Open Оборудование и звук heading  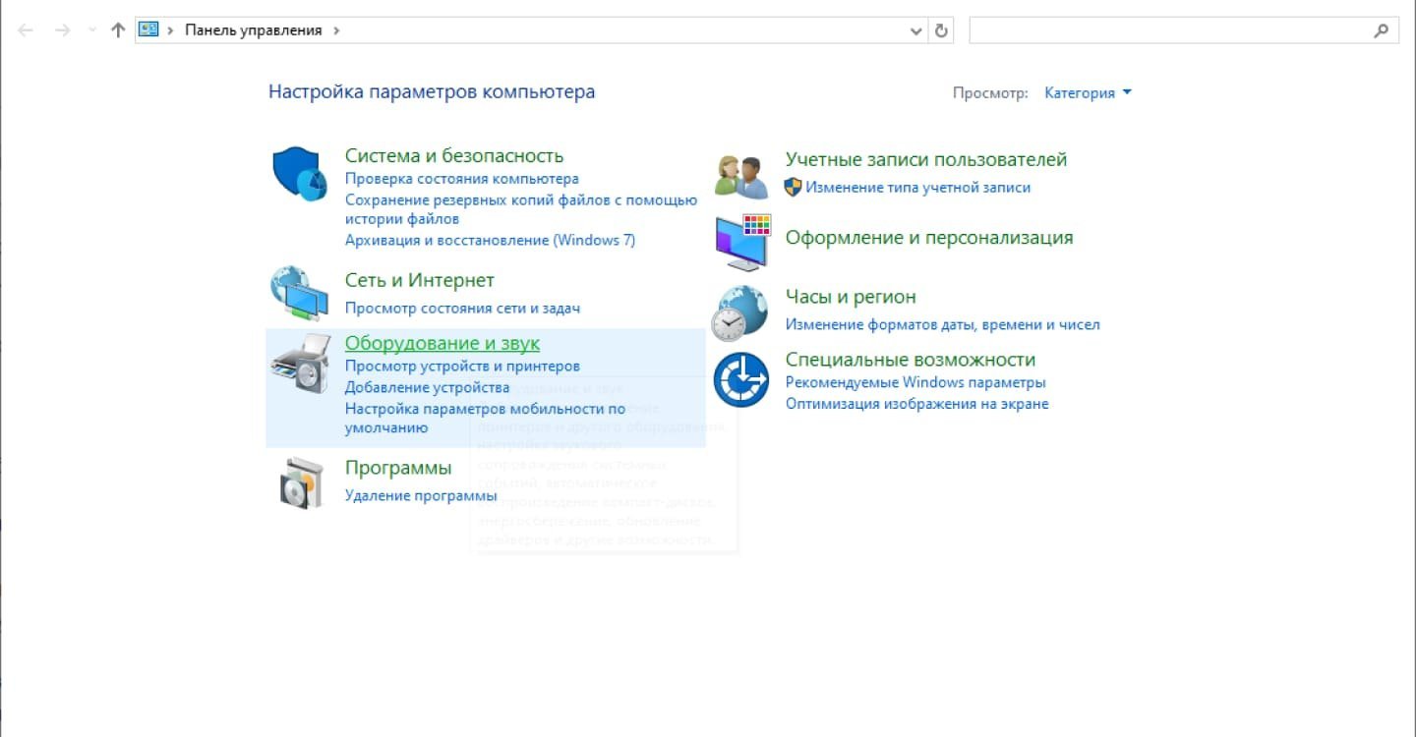pos(442,343)
